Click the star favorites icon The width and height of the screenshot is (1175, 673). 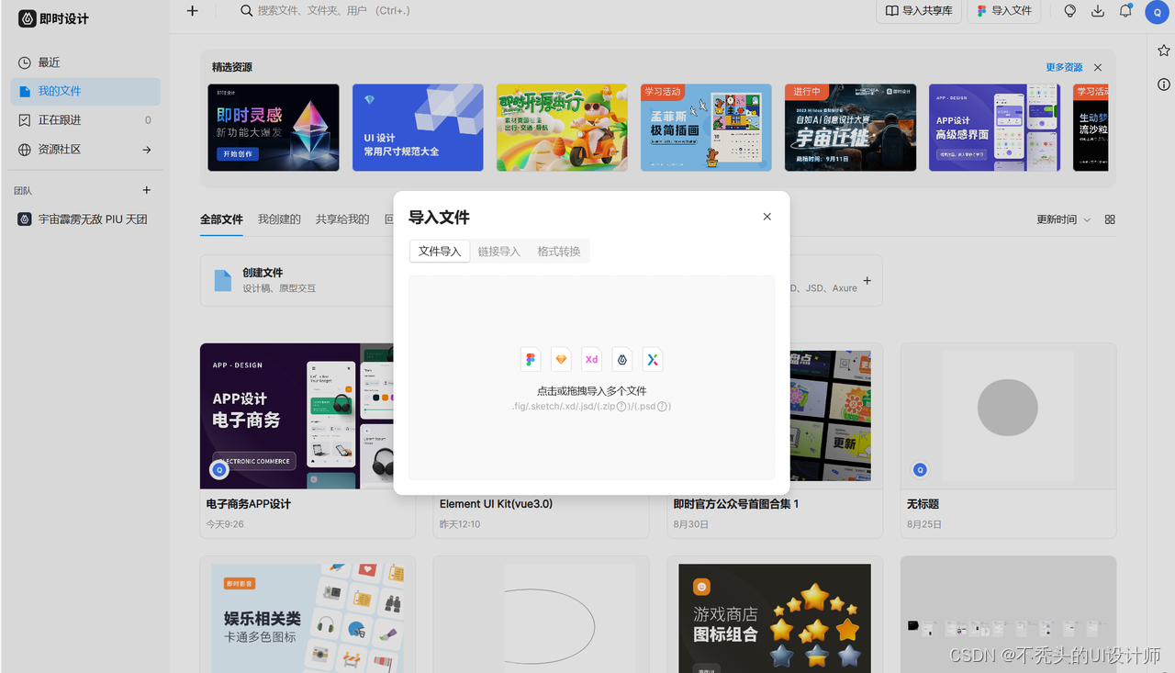[x=1163, y=50]
